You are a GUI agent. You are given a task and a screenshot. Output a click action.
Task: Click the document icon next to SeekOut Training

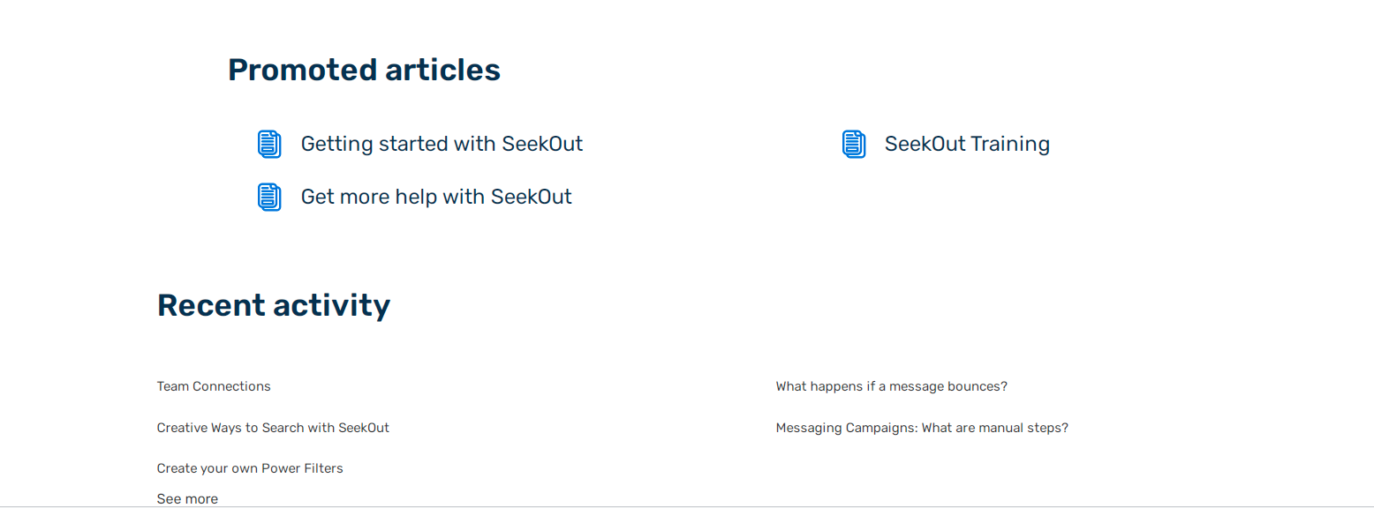[854, 144]
